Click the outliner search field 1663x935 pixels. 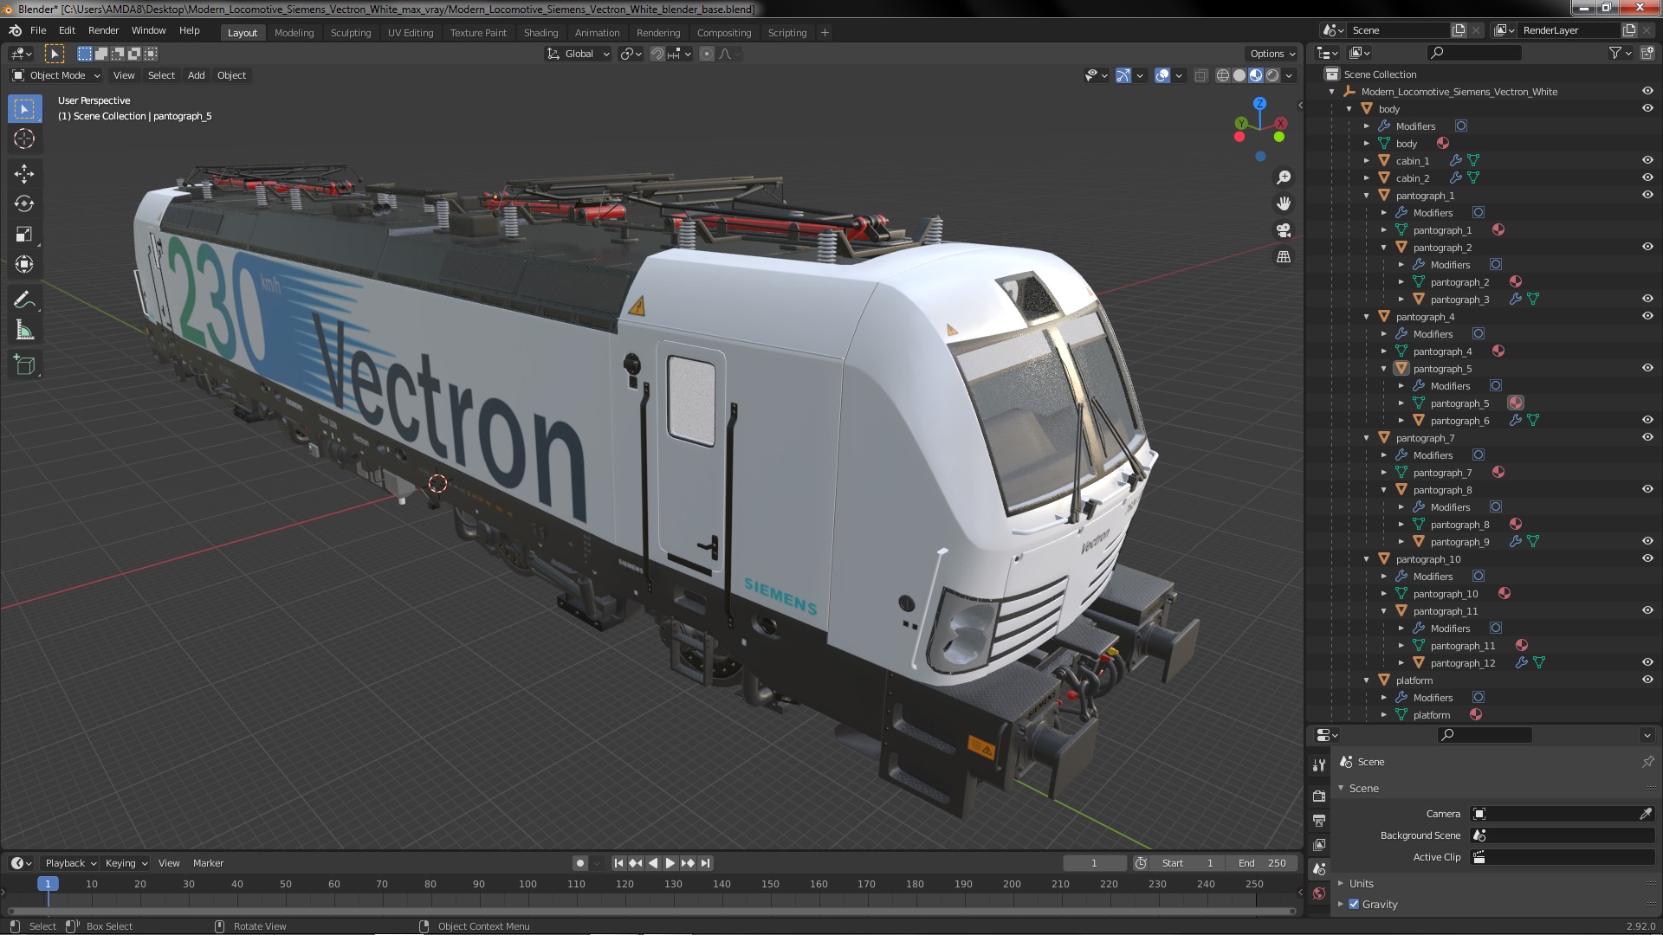(x=1474, y=53)
